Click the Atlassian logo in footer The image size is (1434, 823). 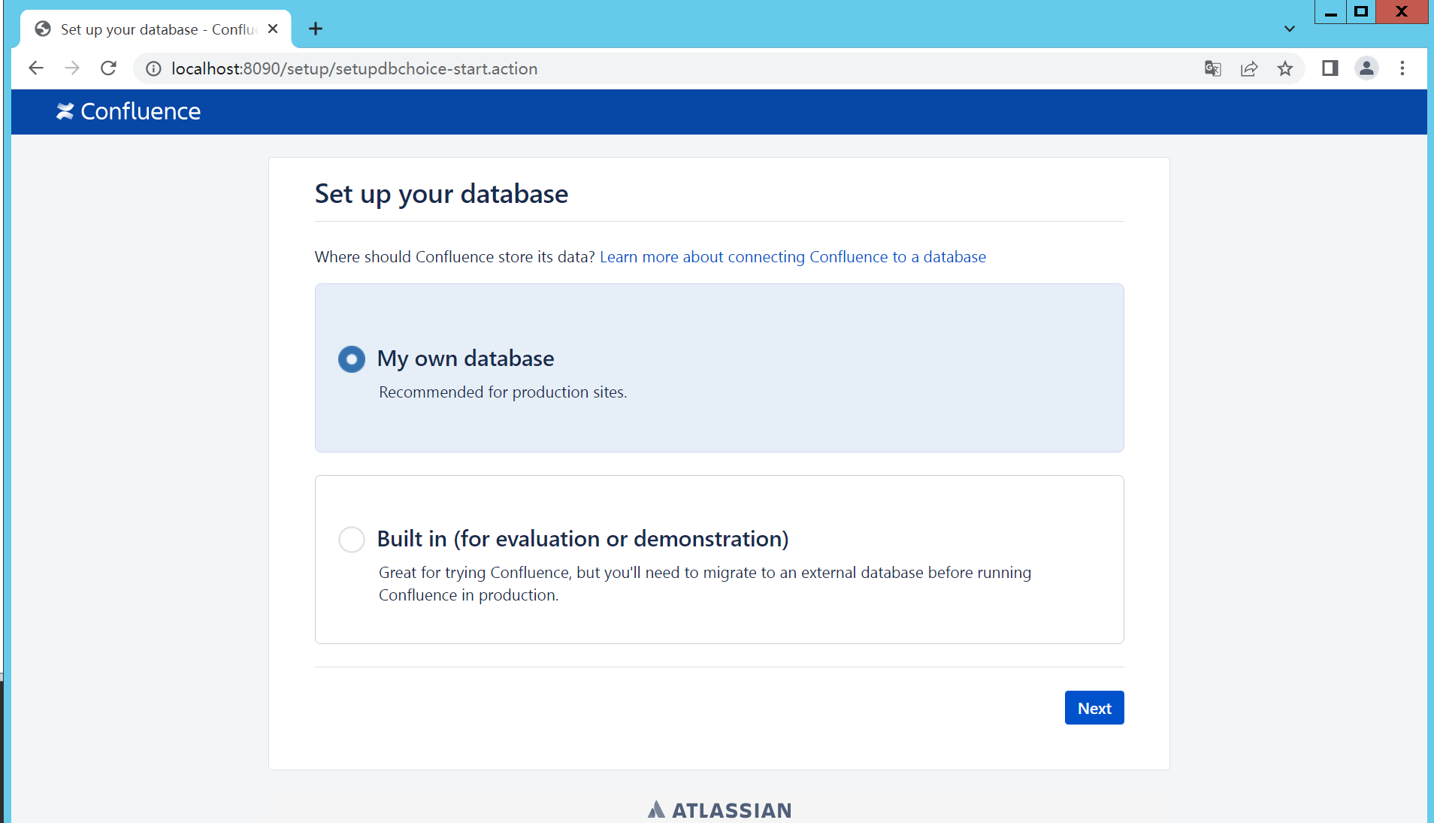click(719, 810)
